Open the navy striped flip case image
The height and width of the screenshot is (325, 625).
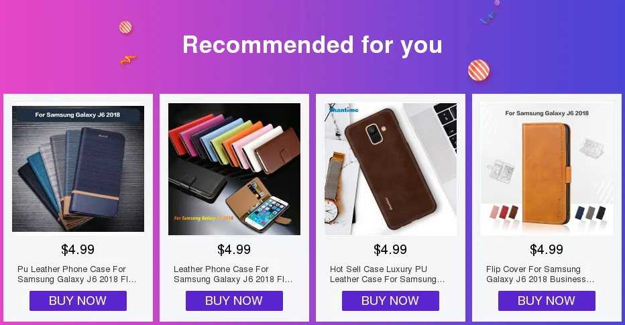coord(78,169)
